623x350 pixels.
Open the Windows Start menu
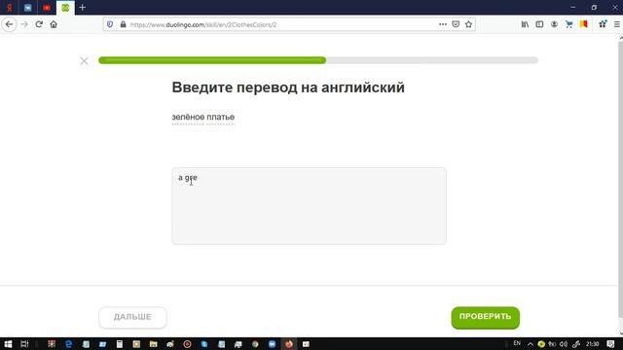[x=8, y=344]
